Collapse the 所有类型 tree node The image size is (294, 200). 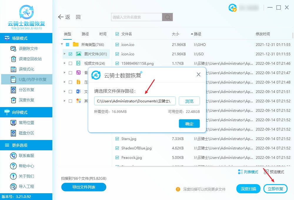click(x=62, y=44)
